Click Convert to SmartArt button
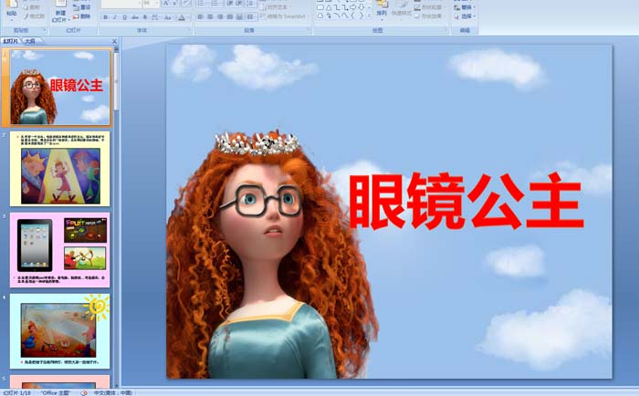The image size is (639, 396). tap(284, 16)
